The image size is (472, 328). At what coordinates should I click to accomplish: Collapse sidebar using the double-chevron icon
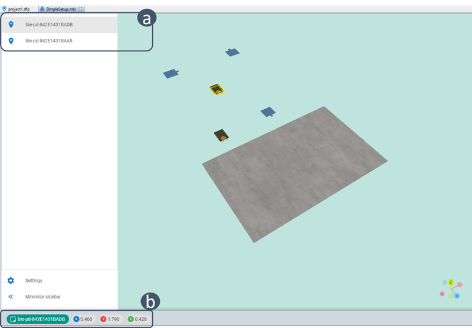11,297
